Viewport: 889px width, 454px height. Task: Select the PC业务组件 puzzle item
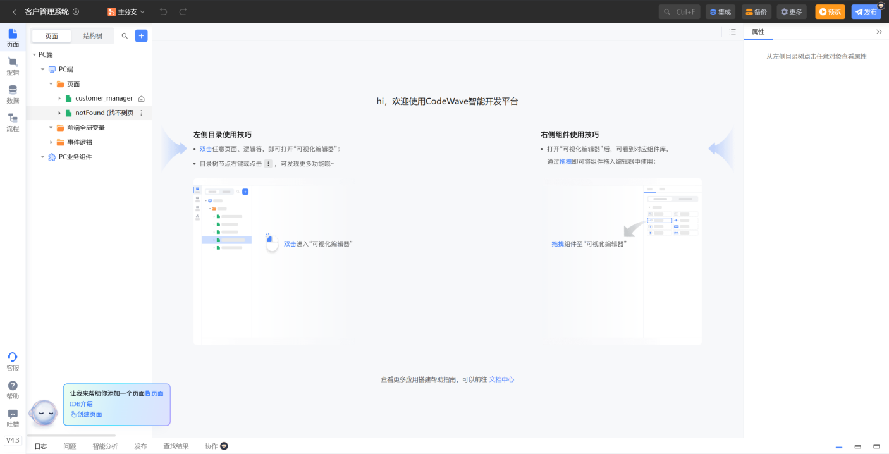point(75,157)
